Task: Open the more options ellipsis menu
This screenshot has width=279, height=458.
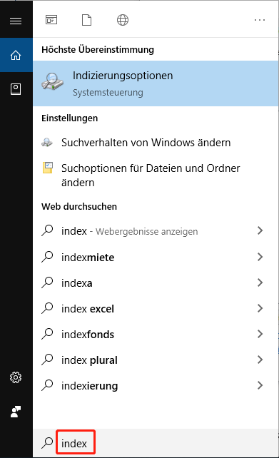Action: [260, 20]
